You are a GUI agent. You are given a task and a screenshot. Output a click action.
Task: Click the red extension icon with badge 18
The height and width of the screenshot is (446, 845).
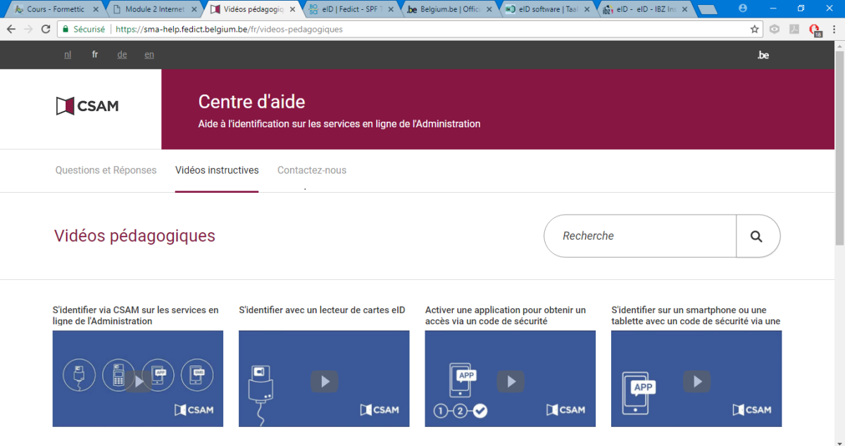815,30
